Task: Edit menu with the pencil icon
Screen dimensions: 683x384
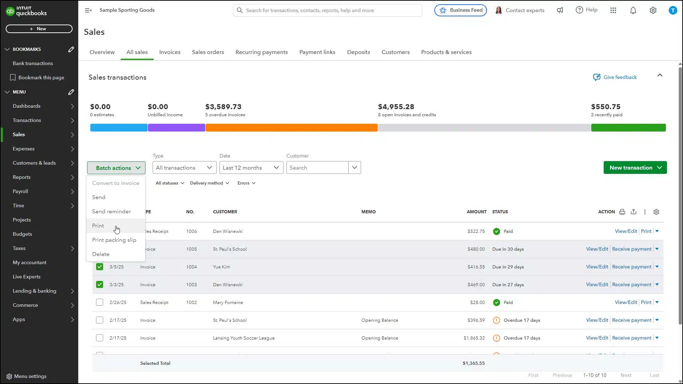Action: pyautogui.click(x=71, y=92)
